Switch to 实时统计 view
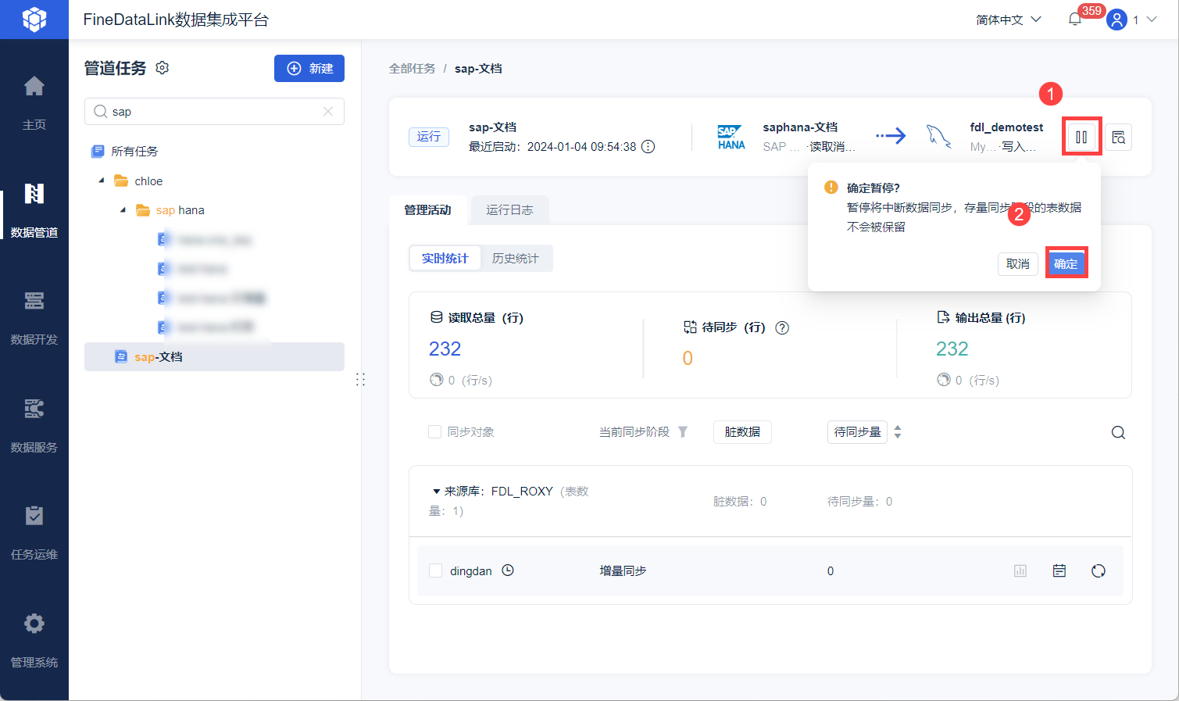Image resolution: width=1179 pixels, height=701 pixels. point(445,259)
